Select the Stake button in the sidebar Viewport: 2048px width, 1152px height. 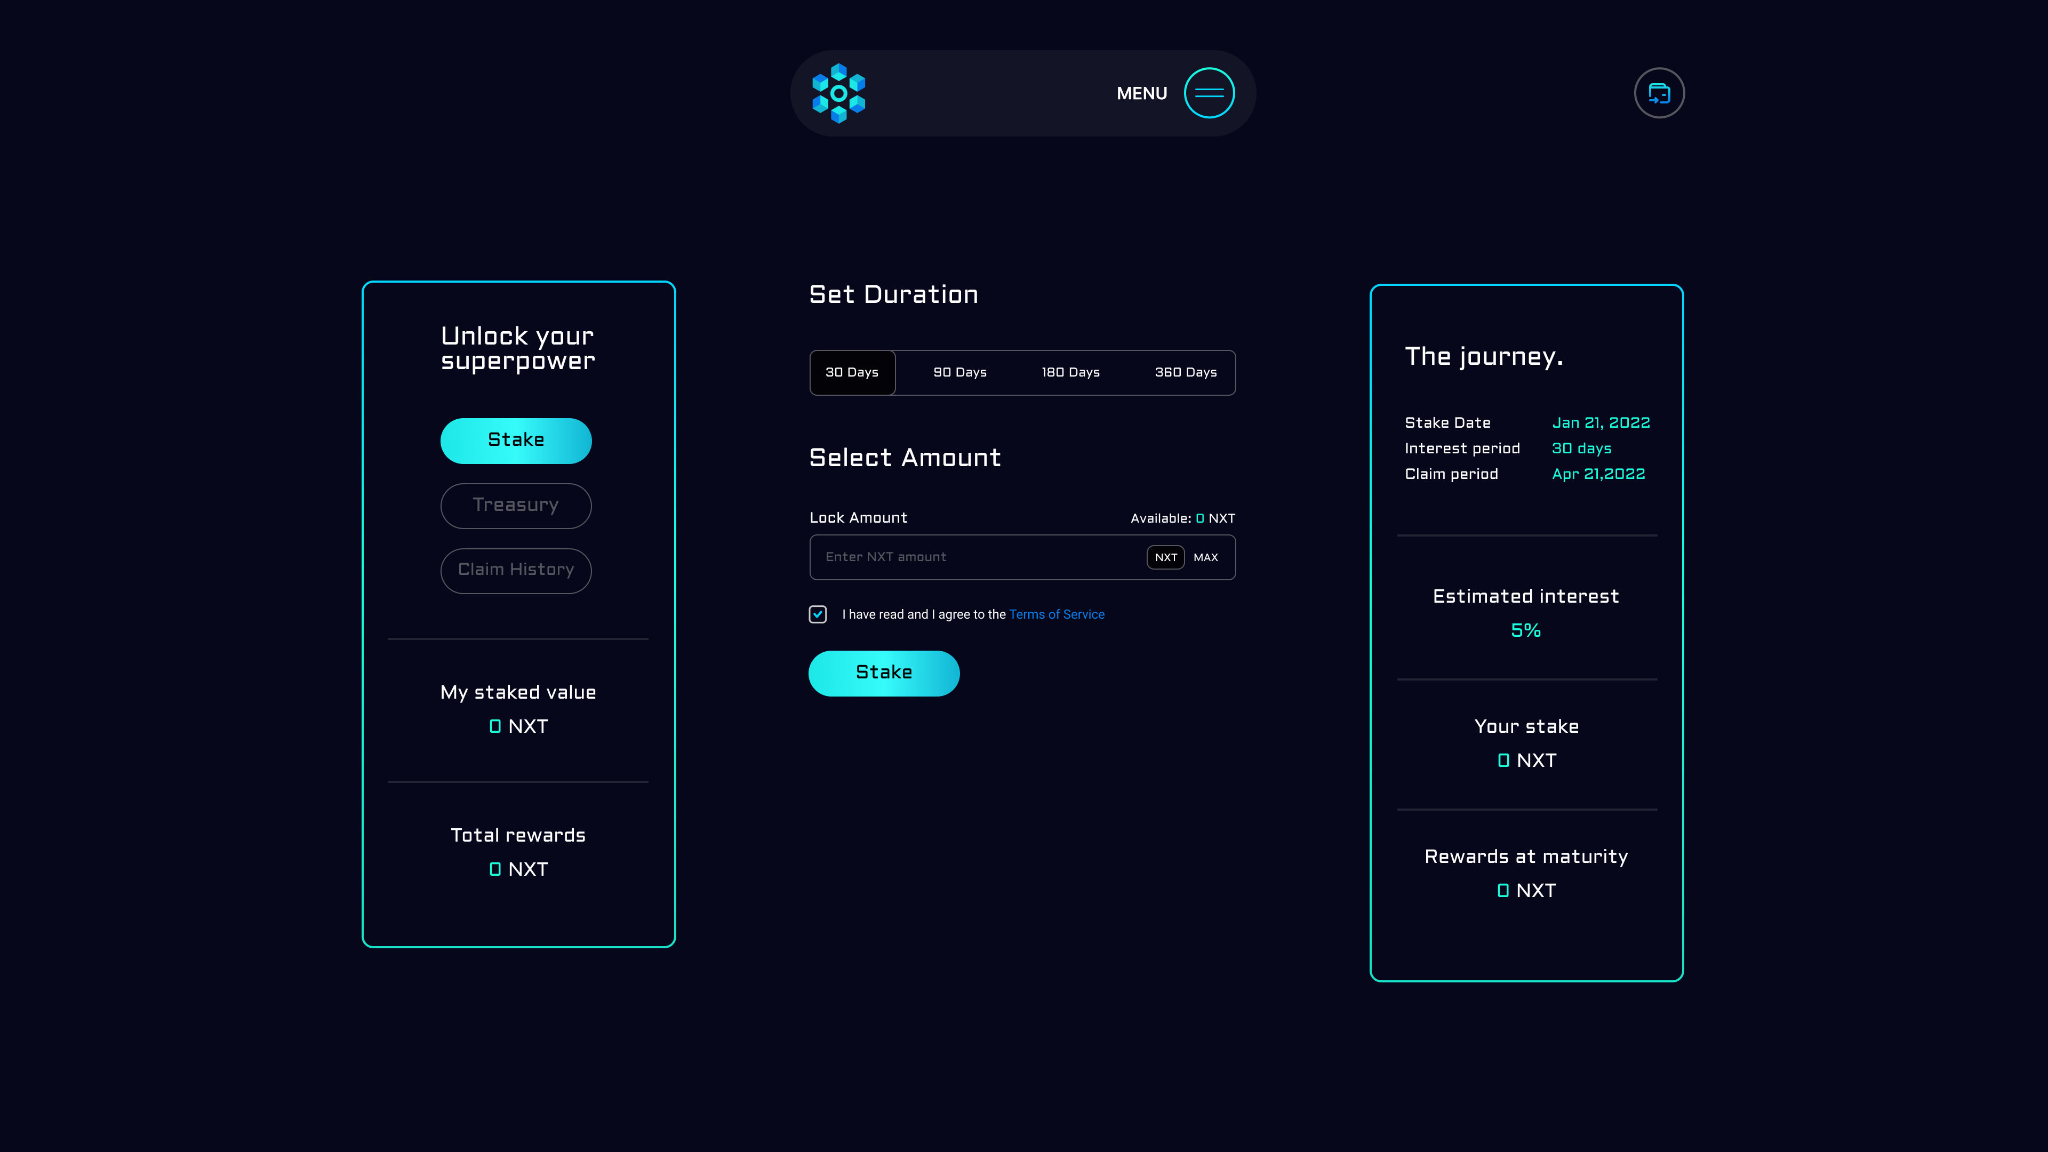(515, 441)
